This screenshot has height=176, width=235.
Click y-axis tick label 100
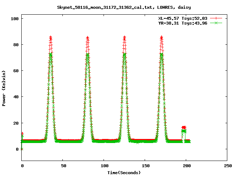coord(15,19)
